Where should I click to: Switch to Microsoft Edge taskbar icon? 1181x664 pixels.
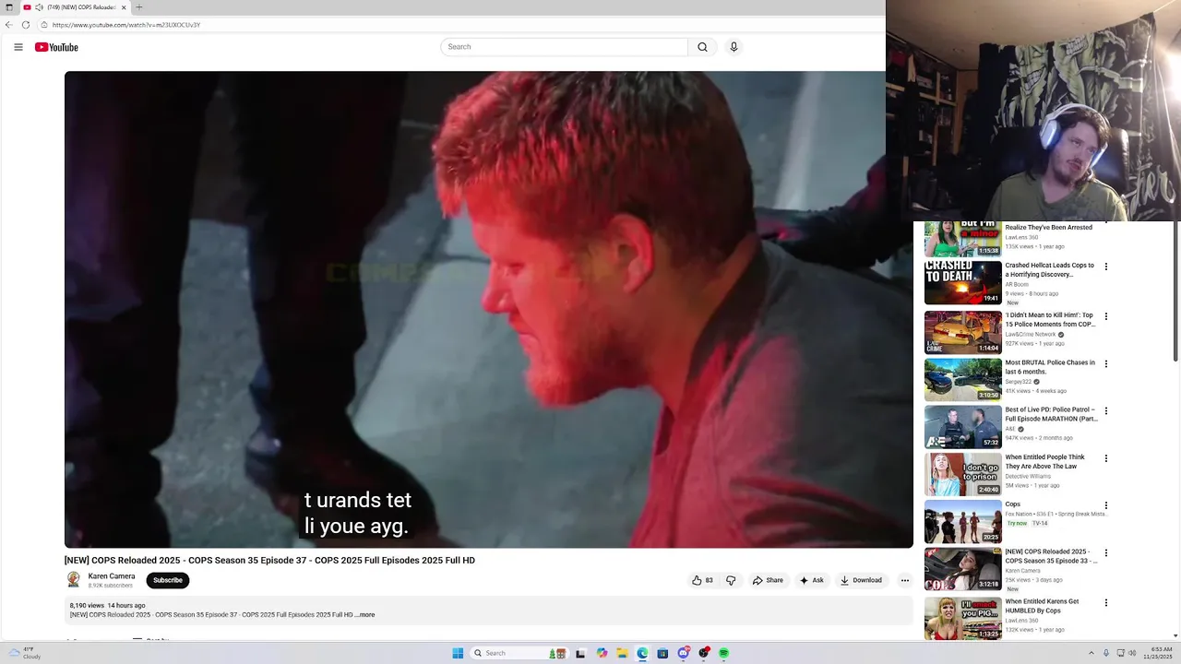tap(642, 653)
